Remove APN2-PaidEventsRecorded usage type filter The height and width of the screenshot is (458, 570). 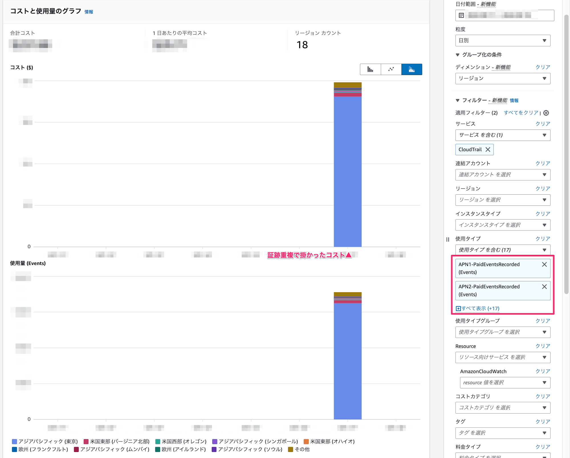544,287
